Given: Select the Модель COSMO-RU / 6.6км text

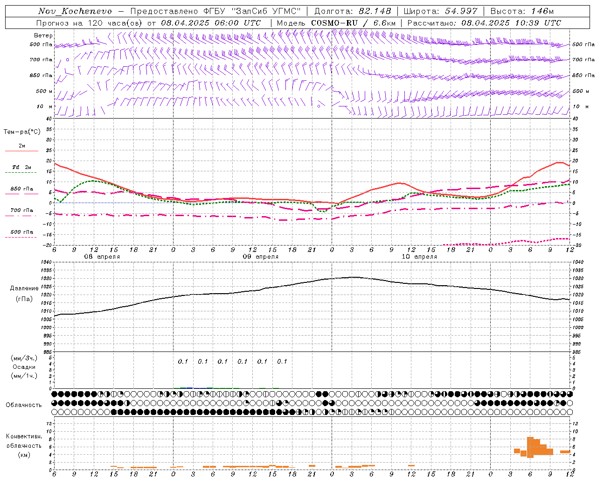Looking at the screenshot, I should (x=336, y=23).
